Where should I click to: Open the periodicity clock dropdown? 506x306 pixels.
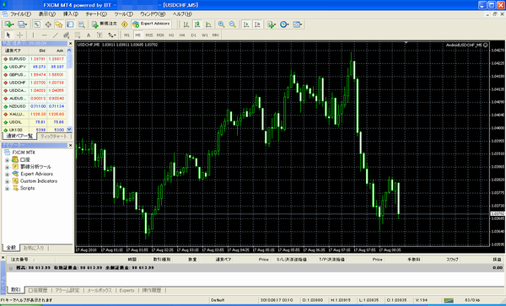coord(284,24)
